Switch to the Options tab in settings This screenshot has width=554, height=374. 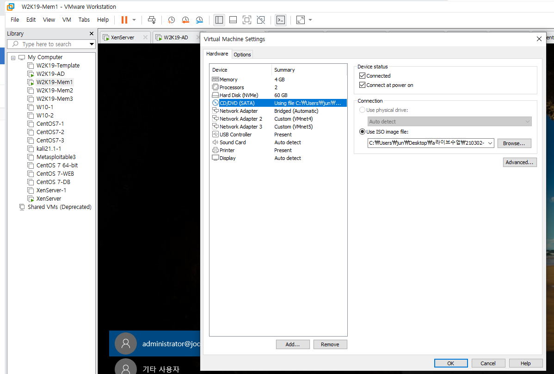(242, 55)
